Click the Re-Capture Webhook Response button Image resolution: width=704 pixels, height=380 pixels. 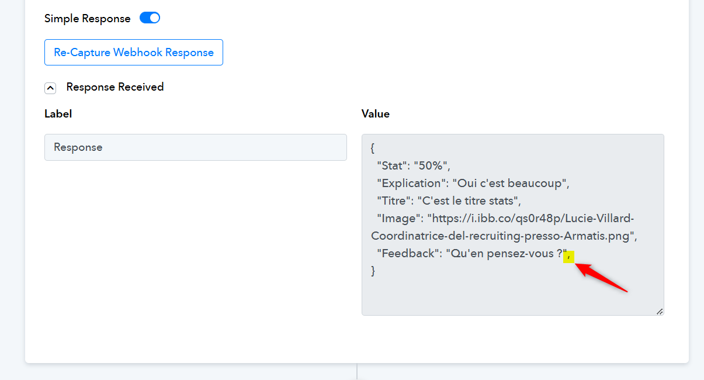pyautogui.click(x=134, y=53)
